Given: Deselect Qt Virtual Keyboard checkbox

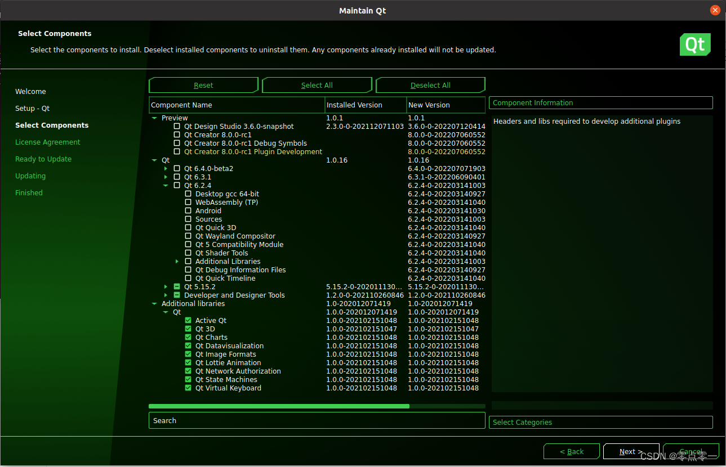Looking at the screenshot, I should click(x=188, y=388).
